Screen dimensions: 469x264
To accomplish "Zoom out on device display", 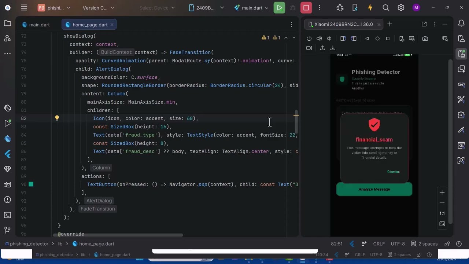I will coord(442,203).
